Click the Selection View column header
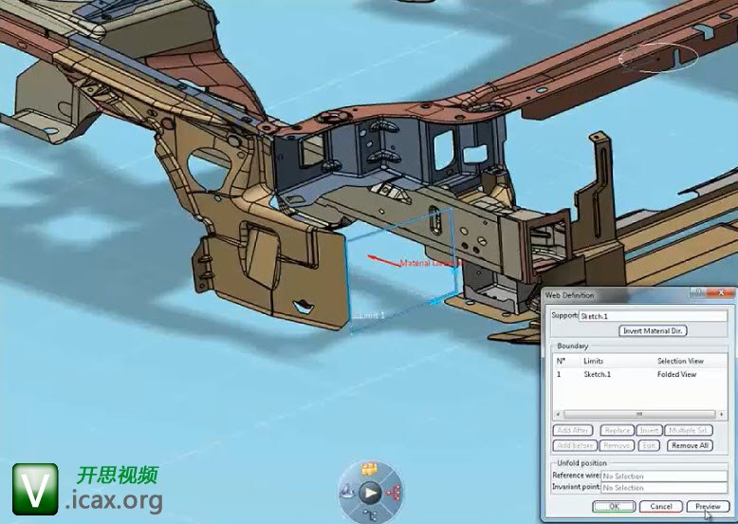738x524 pixels. coord(680,361)
